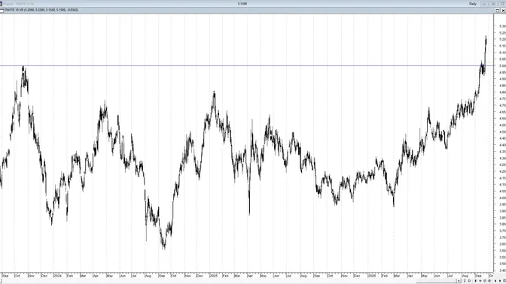Click the left-pointing triangle icon in the bottom-right toolbar
The width and height of the screenshot is (506, 284).
click(x=495, y=281)
